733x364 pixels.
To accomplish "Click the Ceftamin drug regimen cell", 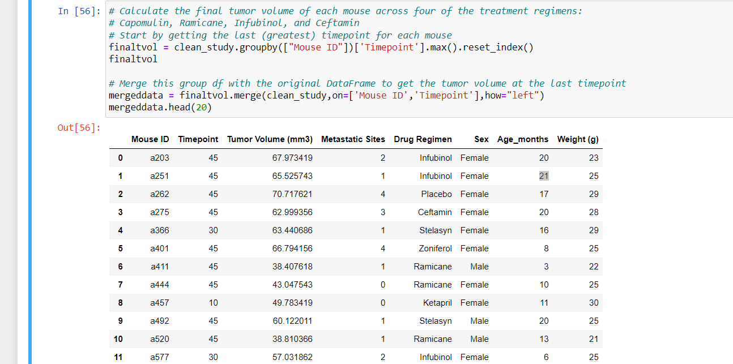I will (435, 212).
